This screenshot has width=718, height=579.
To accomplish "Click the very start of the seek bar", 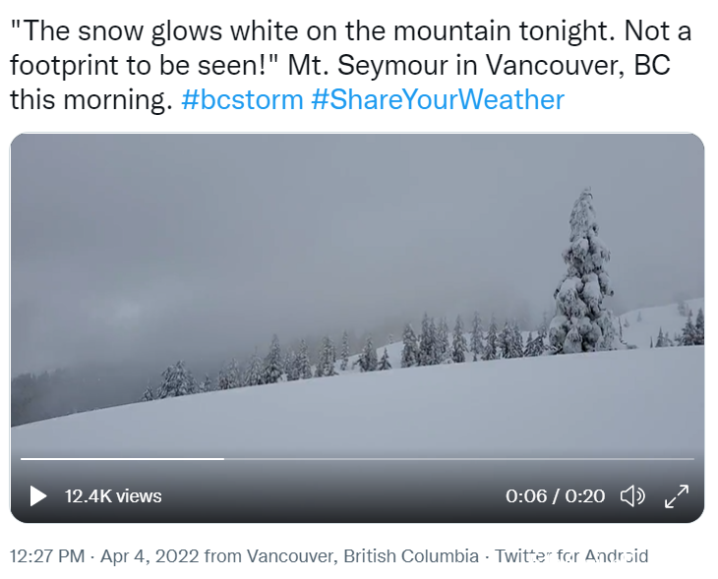I will pos(22,459).
